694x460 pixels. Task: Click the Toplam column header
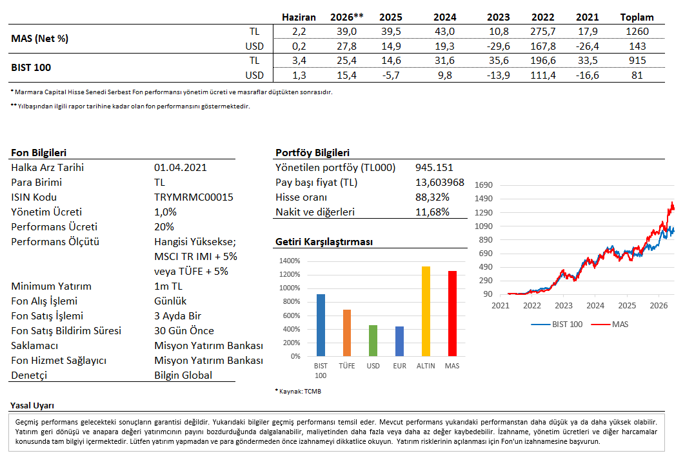pos(637,17)
